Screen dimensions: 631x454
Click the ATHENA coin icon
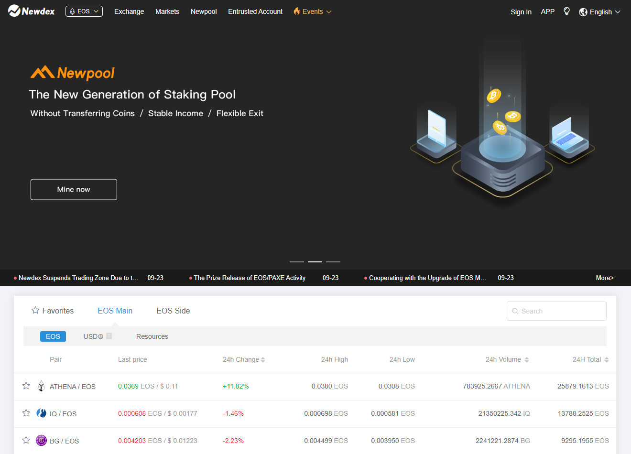click(x=42, y=386)
